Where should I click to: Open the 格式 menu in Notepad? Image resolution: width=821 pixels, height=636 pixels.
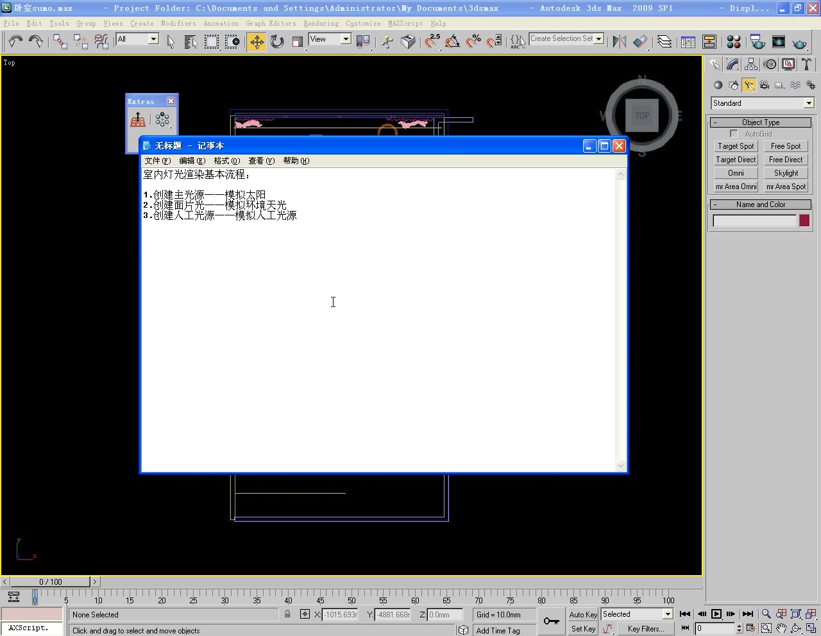pos(226,160)
